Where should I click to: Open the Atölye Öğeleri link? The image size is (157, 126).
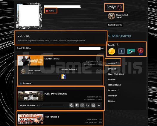click(x=114, y=85)
